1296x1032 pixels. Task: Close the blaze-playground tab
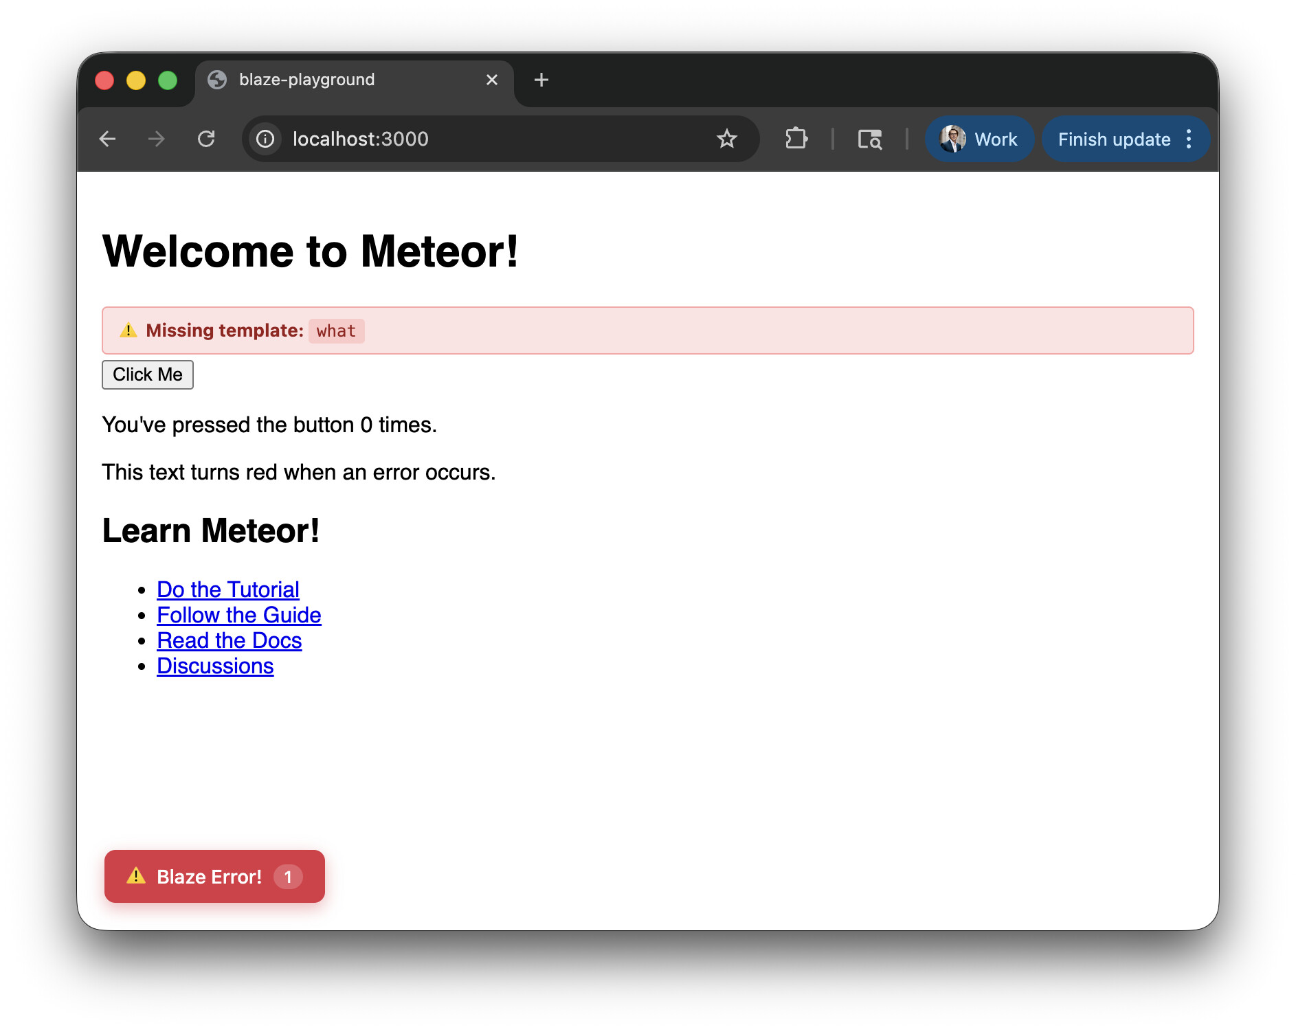[x=492, y=80]
